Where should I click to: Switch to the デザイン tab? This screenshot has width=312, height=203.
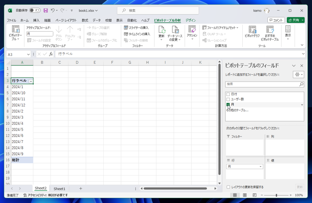pos(190,20)
